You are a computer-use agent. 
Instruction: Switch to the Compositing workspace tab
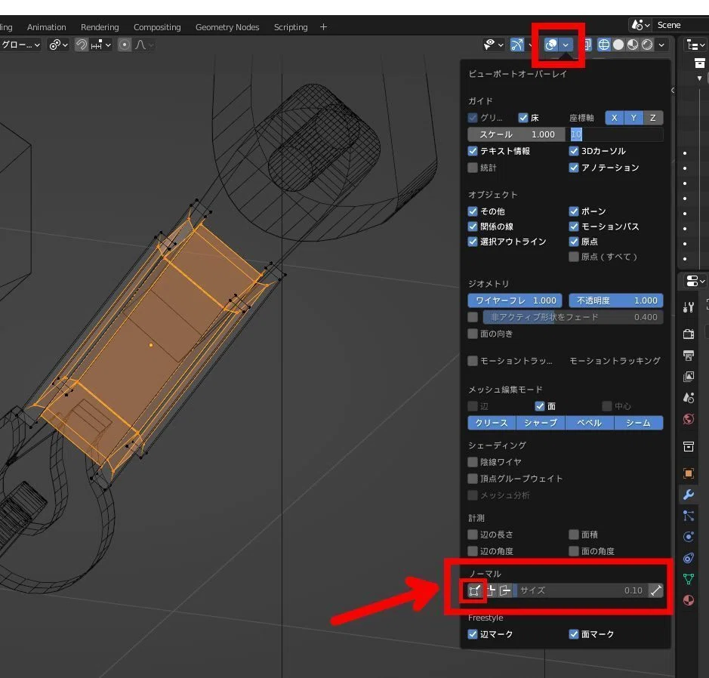coord(157,27)
